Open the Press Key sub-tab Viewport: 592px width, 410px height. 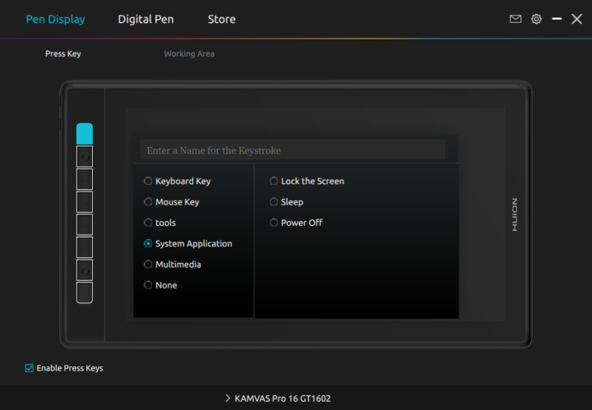click(63, 53)
